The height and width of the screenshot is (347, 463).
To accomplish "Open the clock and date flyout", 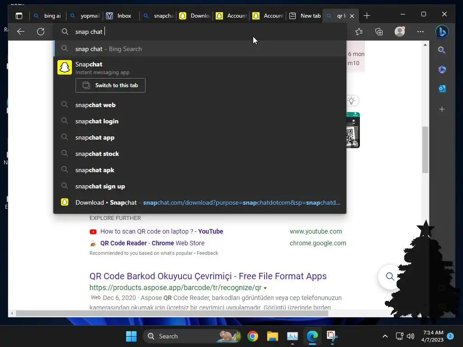I will point(432,336).
